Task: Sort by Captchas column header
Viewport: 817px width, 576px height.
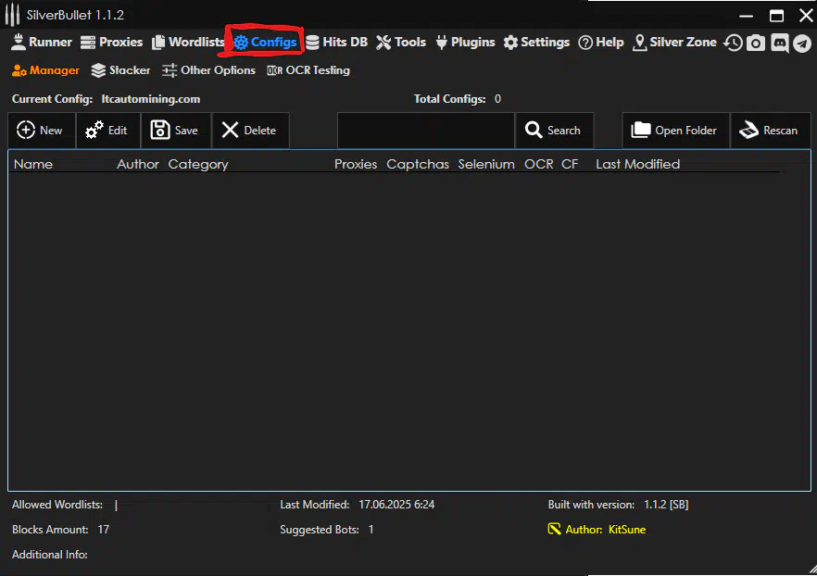Action: point(418,164)
